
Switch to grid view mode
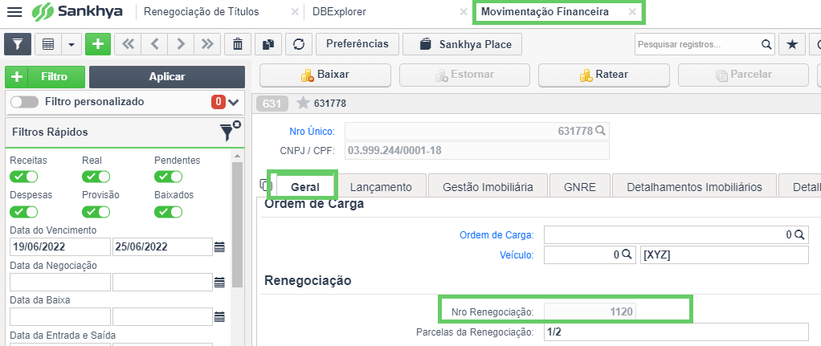48,44
